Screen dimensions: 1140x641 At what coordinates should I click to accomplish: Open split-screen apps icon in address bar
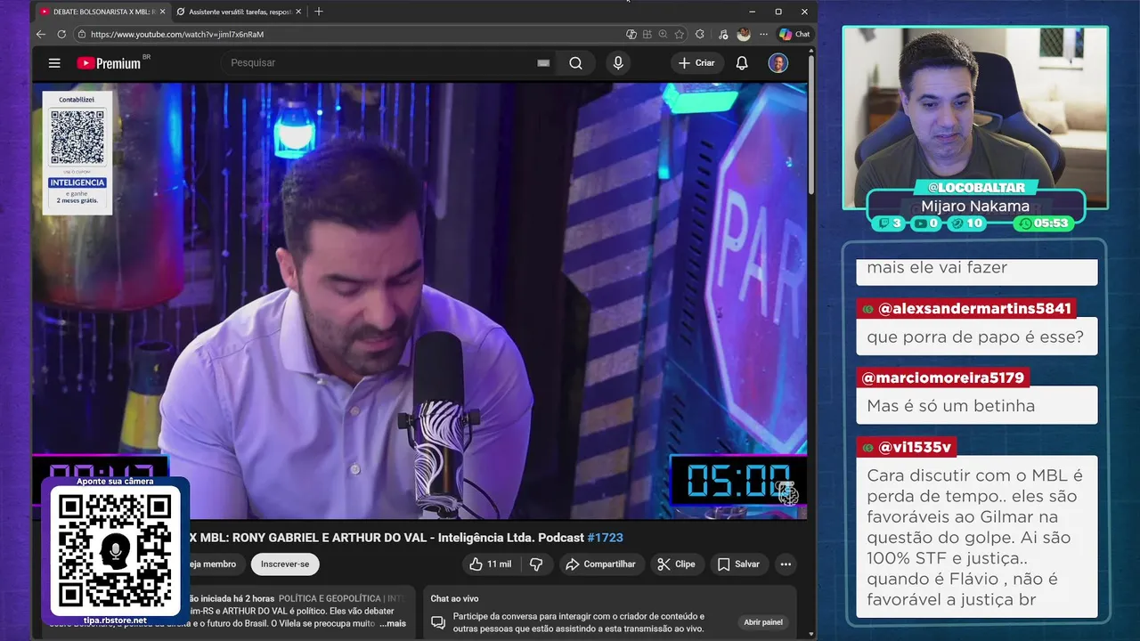[x=647, y=34]
